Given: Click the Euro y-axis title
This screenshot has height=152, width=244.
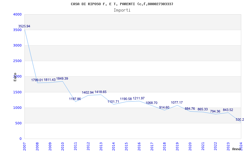Looking at the screenshot, I should click(15, 77).
